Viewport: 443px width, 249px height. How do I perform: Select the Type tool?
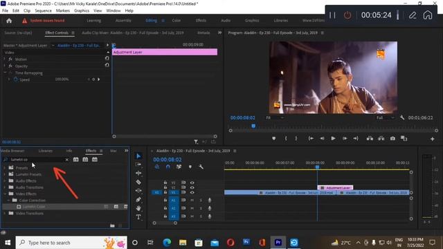138,217
